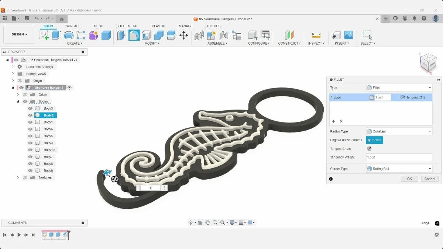Expand the Sketches folder node
Viewport: 443px width, 249px height.
coord(18,177)
